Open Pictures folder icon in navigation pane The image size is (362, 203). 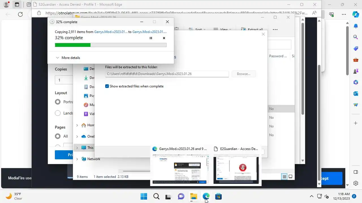click(x=86, y=96)
